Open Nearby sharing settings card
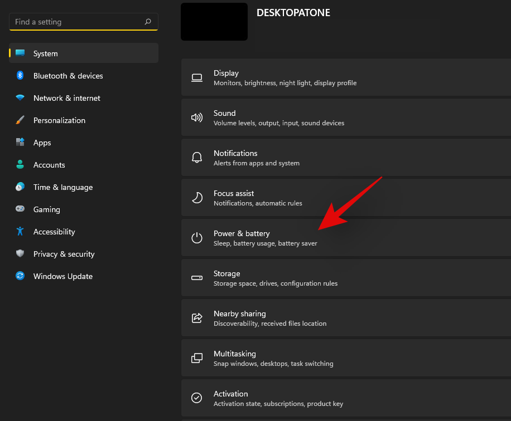The width and height of the screenshot is (511, 421). coord(346,318)
